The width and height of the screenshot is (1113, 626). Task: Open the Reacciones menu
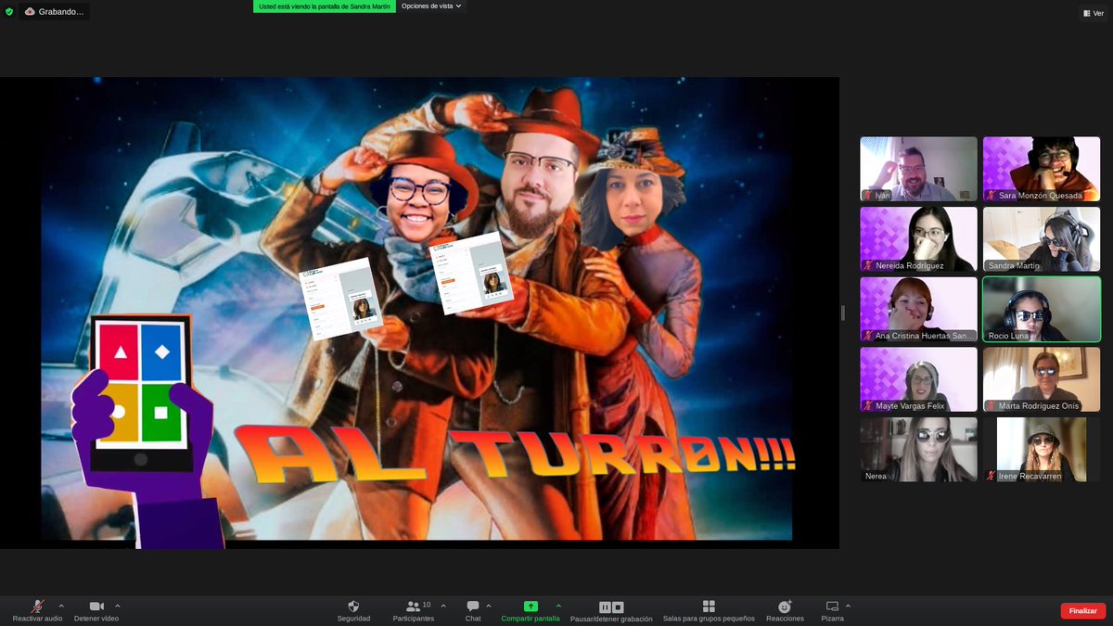[x=785, y=610]
